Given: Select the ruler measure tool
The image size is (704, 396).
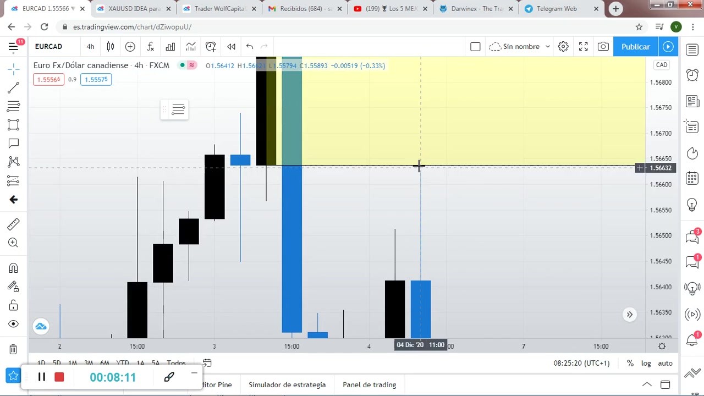Looking at the screenshot, I should tap(13, 224).
